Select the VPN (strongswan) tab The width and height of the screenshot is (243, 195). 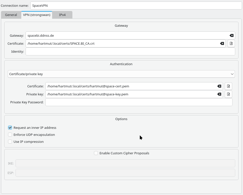coord(37,15)
